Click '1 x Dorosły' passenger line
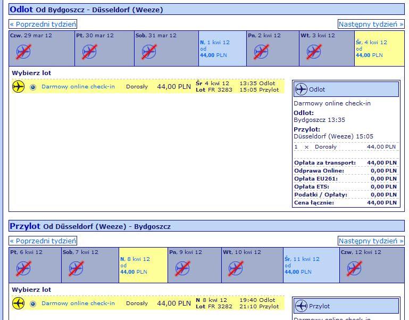 coord(345,147)
